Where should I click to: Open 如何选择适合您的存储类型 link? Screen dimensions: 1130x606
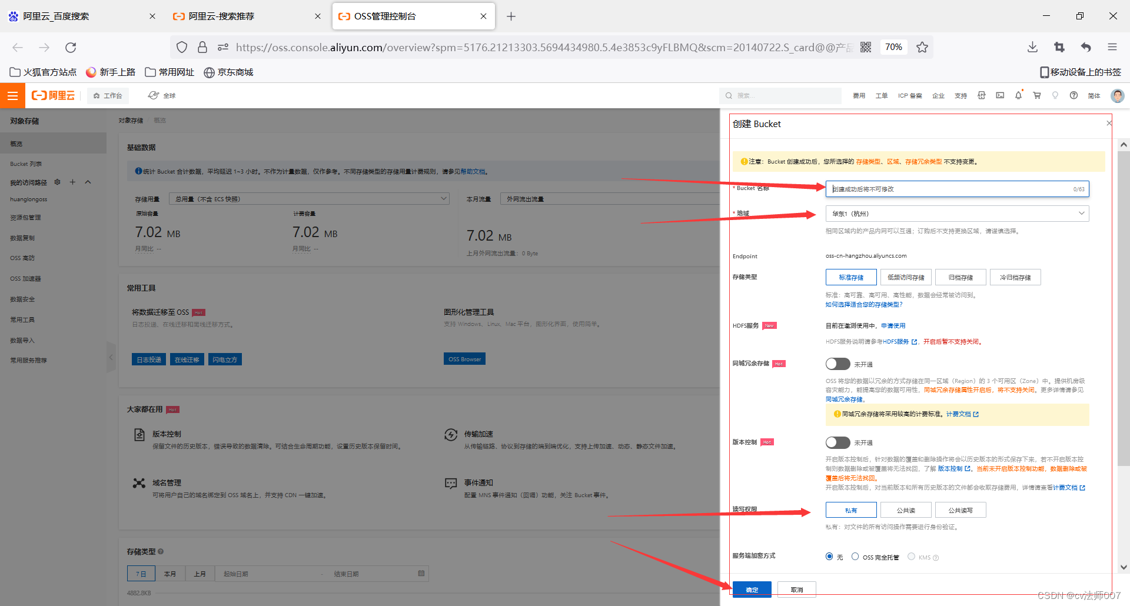[x=863, y=305]
